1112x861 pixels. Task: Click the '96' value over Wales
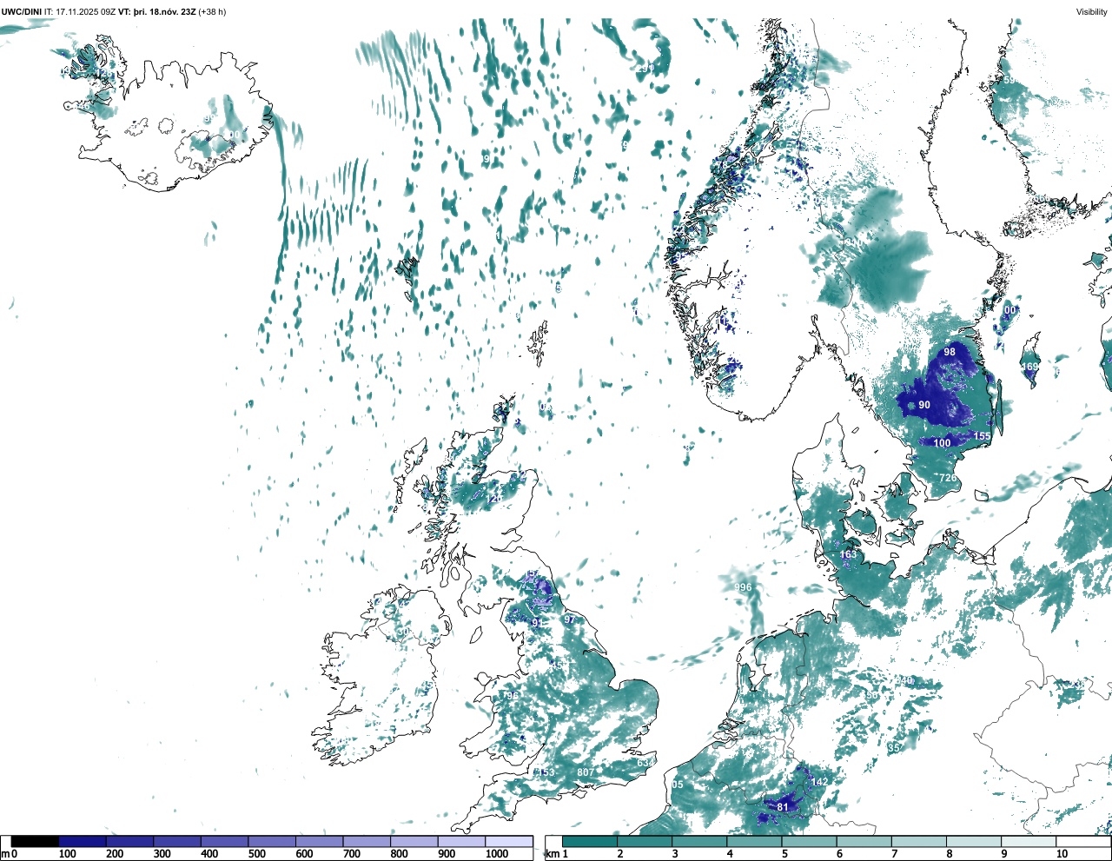[x=512, y=696]
